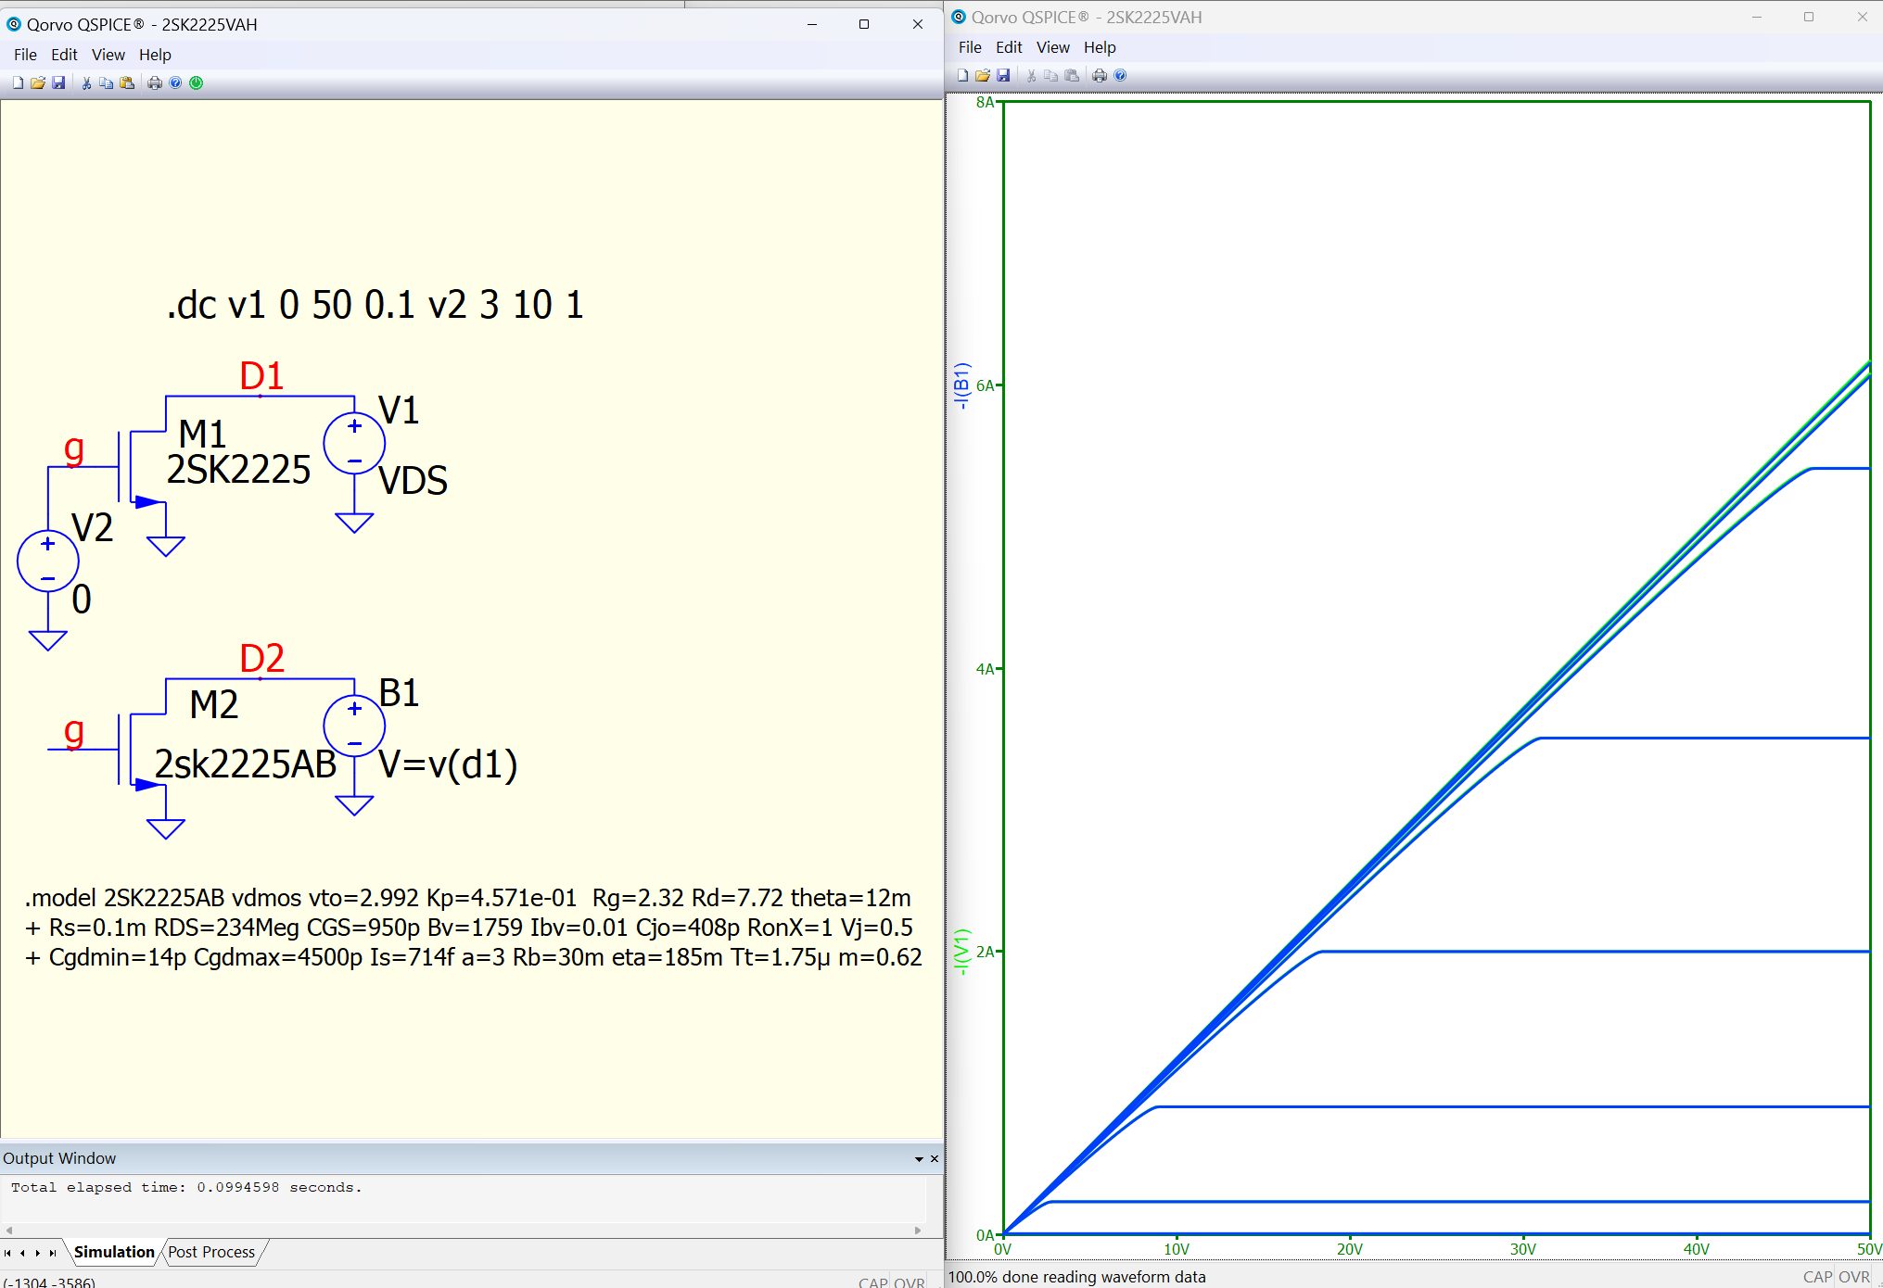Print waveform with plot window printer icon
This screenshot has width=1883, height=1288.
tap(1100, 76)
